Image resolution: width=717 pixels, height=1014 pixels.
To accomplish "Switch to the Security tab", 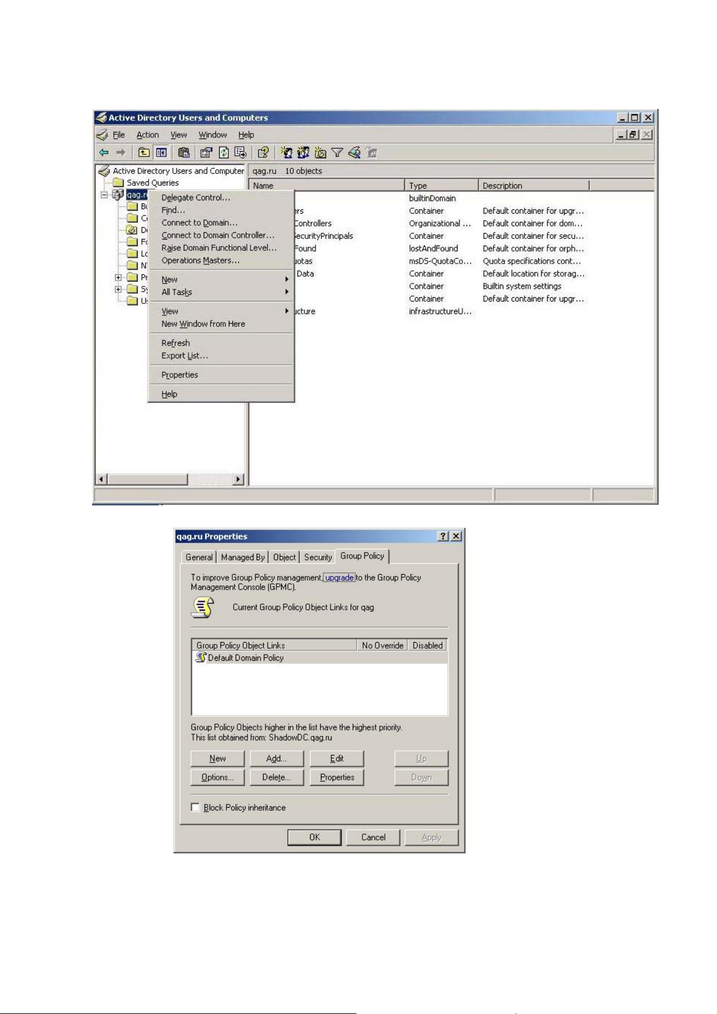I will (x=318, y=557).
